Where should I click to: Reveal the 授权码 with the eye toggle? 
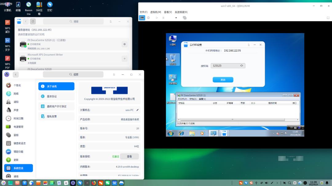(x=241, y=65)
